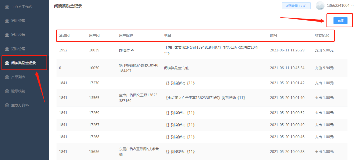Click the 短信管理 sidebar icon
This screenshot has width=354, height=160.
[7, 49]
